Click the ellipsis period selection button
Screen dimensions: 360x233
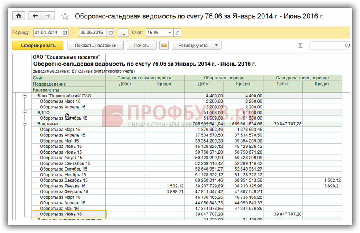point(123,33)
